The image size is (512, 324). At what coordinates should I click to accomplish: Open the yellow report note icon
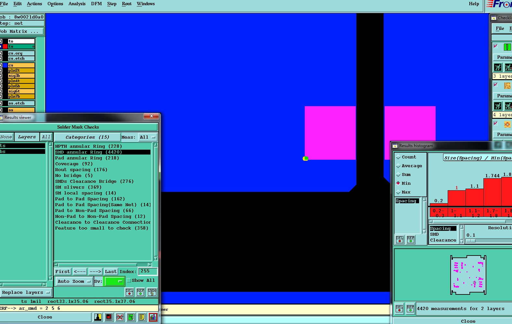pyautogui.click(x=142, y=317)
